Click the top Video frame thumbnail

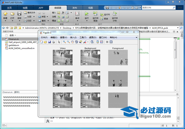click(x=63, y=58)
